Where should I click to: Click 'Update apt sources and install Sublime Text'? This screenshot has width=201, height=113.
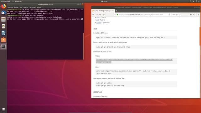(x=109, y=78)
